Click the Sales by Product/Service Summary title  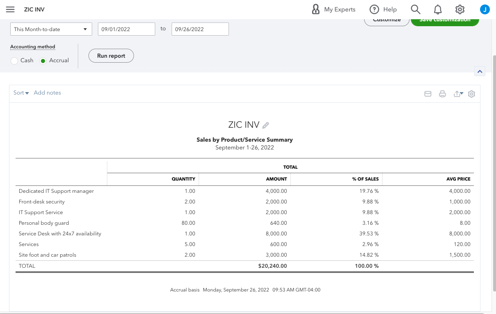[245, 140]
